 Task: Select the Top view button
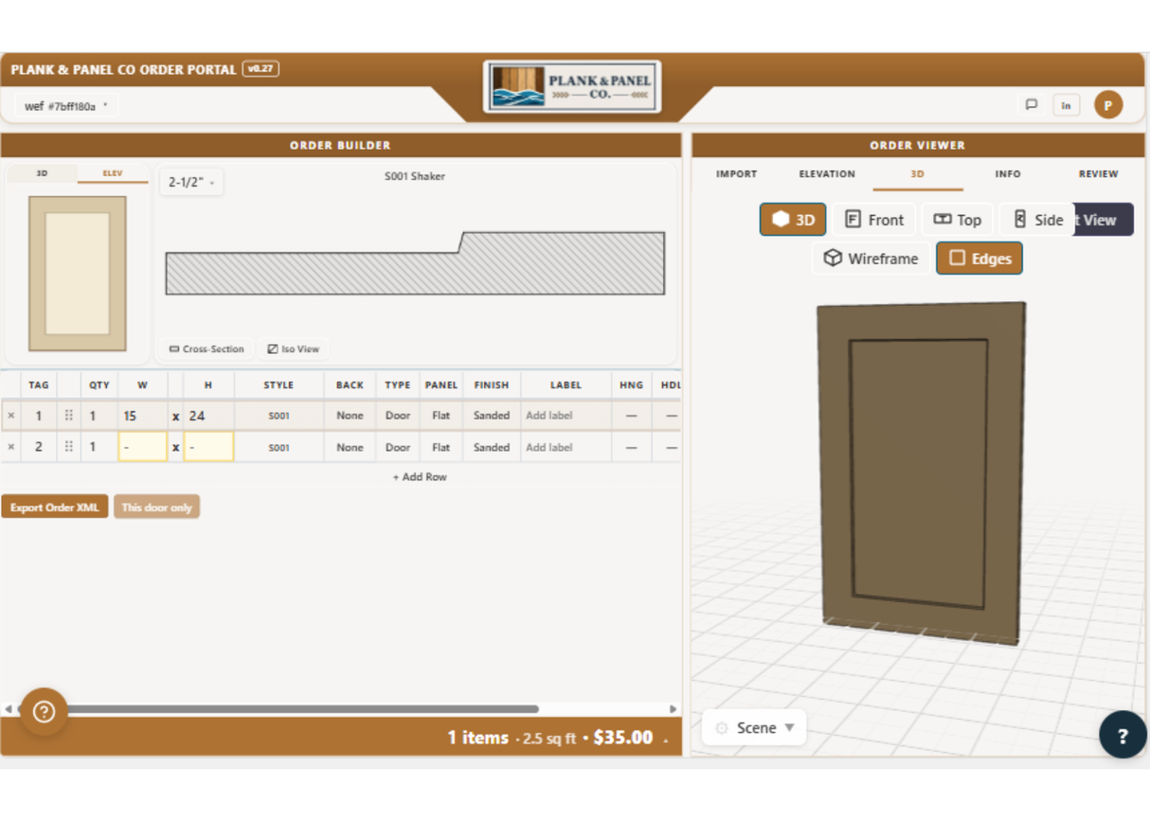click(958, 220)
